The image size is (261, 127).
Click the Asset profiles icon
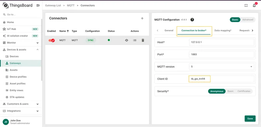point(7,84)
